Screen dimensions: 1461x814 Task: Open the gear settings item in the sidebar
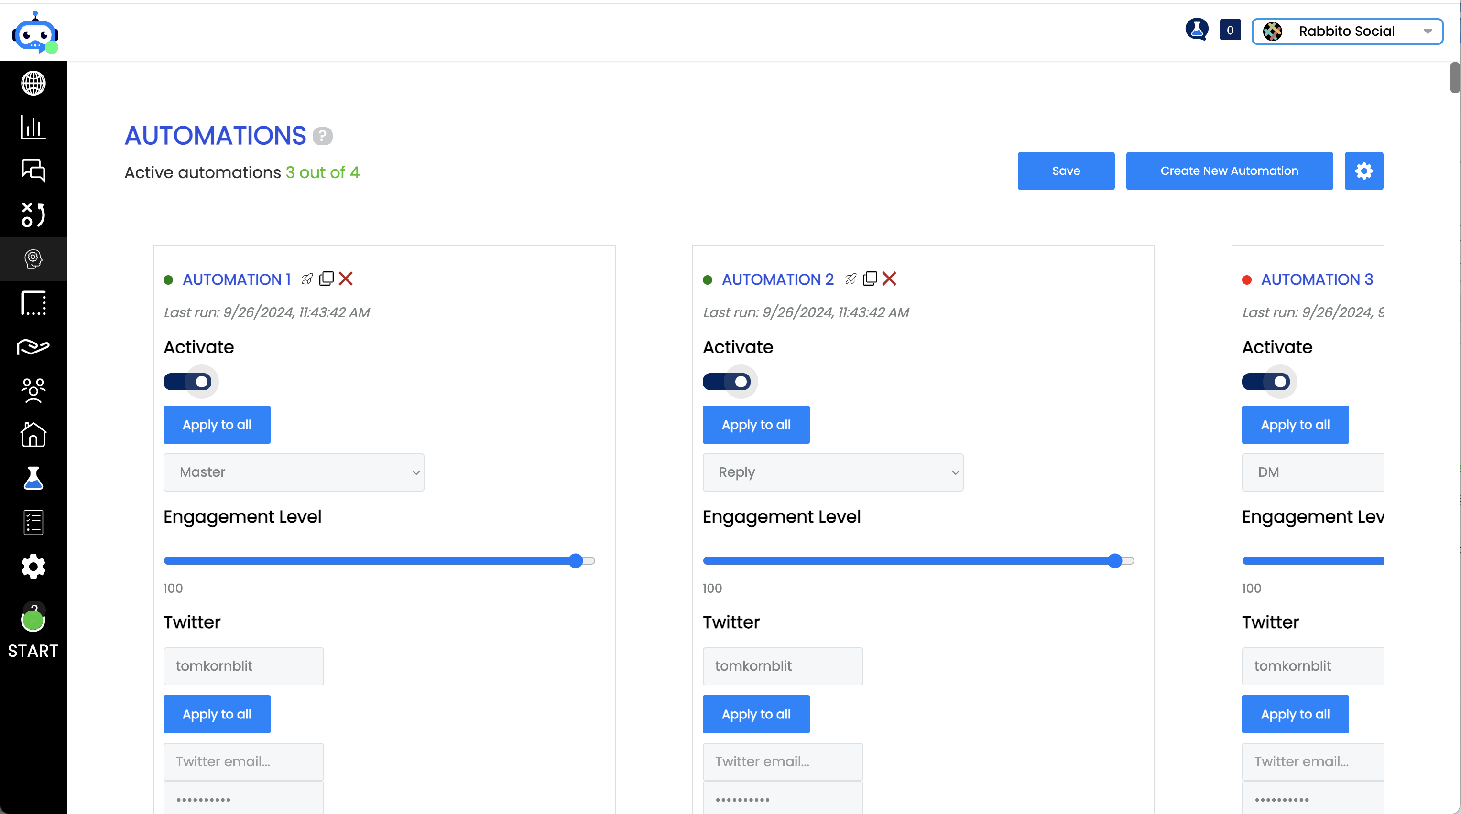point(33,566)
